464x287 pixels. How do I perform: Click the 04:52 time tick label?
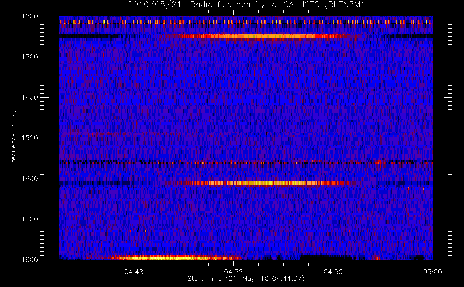233,272
